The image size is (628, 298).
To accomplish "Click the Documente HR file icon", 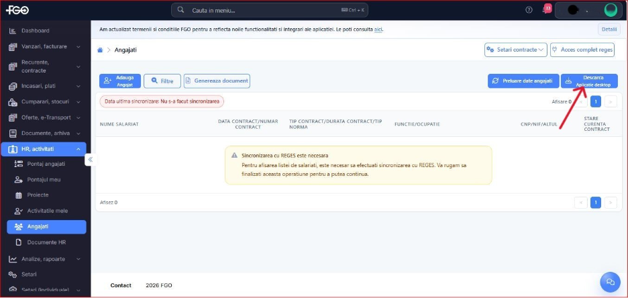I will (18, 242).
